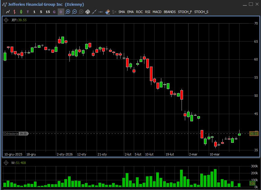Click the zoom in magnifier icon
261x190 pixels.
(68, 12)
